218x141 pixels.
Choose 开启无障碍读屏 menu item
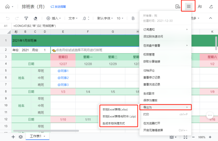[165, 130]
